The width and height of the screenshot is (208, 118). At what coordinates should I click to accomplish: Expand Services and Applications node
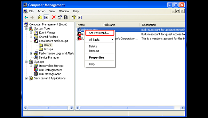pyautogui.click(x=26, y=78)
